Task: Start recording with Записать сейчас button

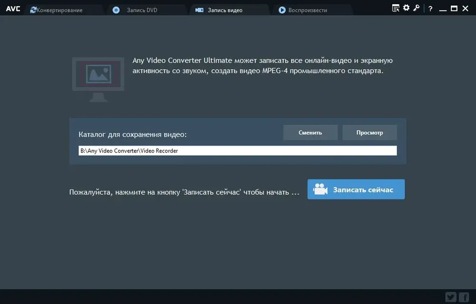Action: 356,189
